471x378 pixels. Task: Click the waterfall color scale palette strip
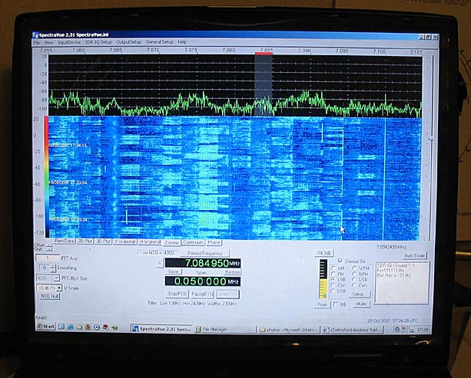pyautogui.click(x=47, y=176)
